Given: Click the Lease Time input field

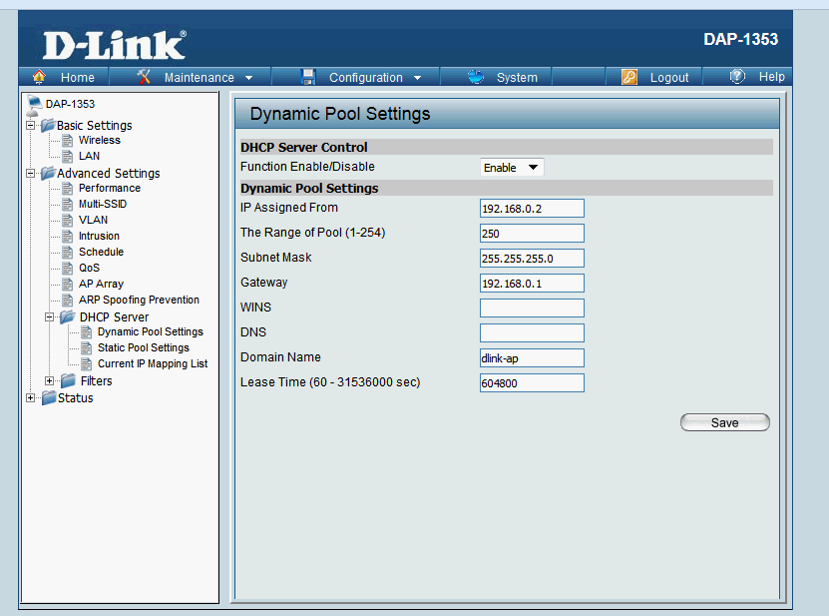Looking at the screenshot, I should pyautogui.click(x=532, y=383).
